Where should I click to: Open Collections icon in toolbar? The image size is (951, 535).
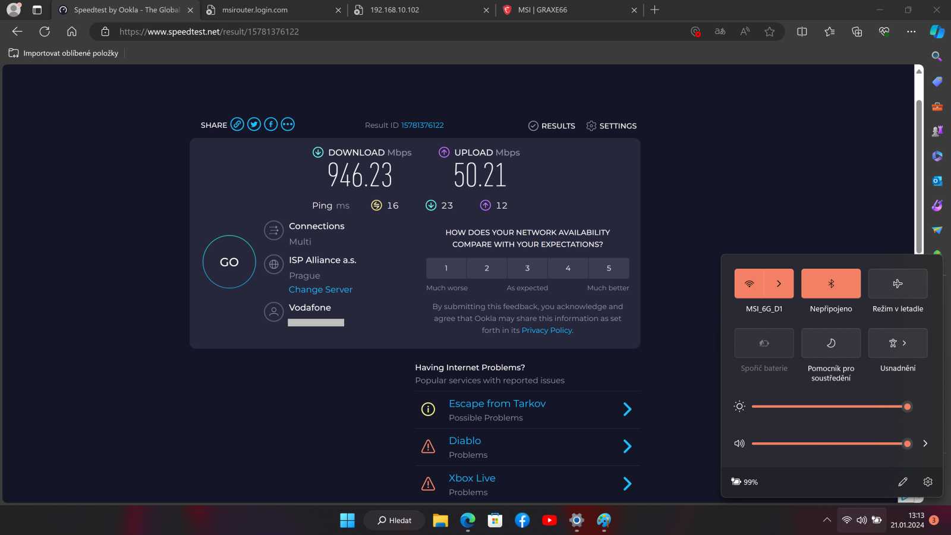pos(856,32)
